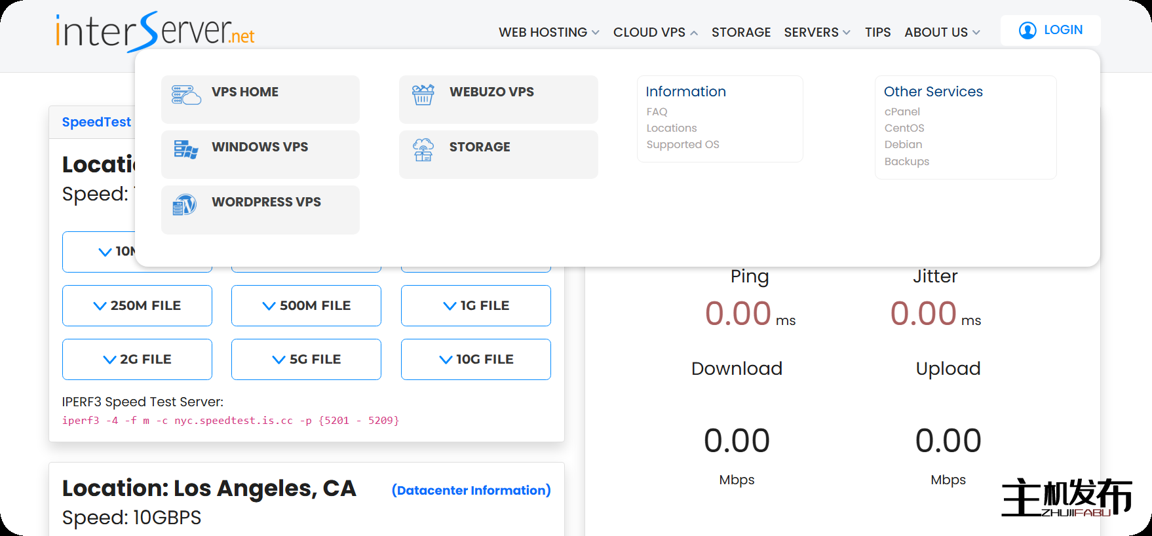Image resolution: width=1152 pixels, height=536 pixels.
Task: Expand the Web Hosting dropdown menu
Action: 548,32
